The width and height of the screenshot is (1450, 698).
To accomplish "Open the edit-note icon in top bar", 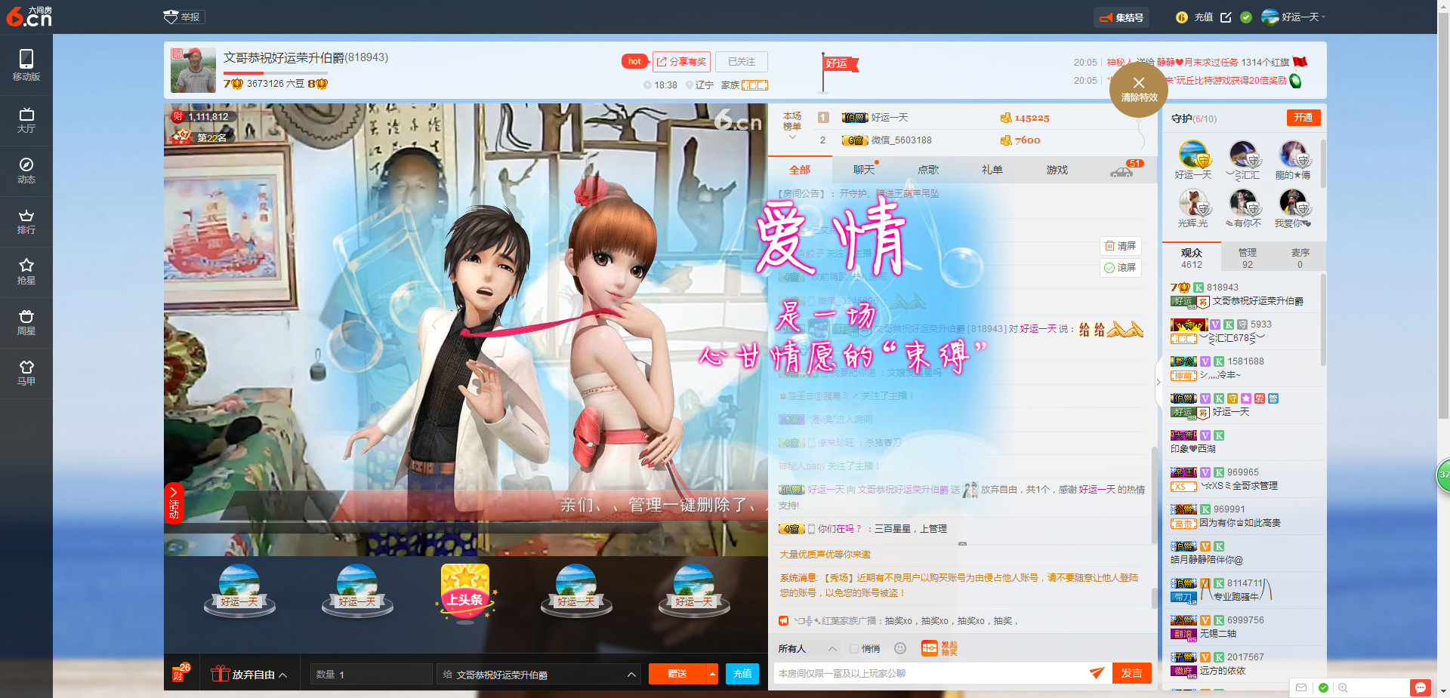I will pos(1226,17).
